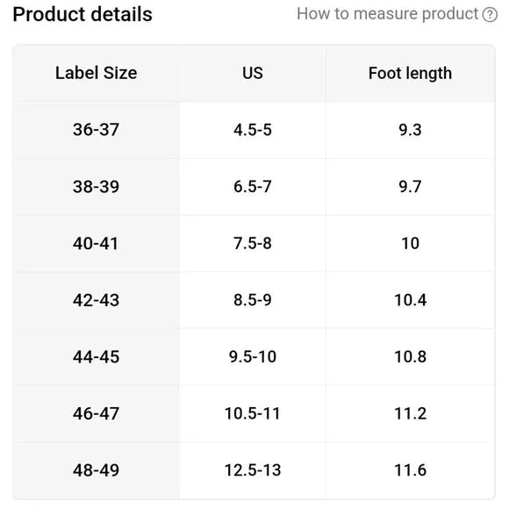Select the 40-41 label size cell
Viewport: 509px width, 509px height.
click(96, 243)
